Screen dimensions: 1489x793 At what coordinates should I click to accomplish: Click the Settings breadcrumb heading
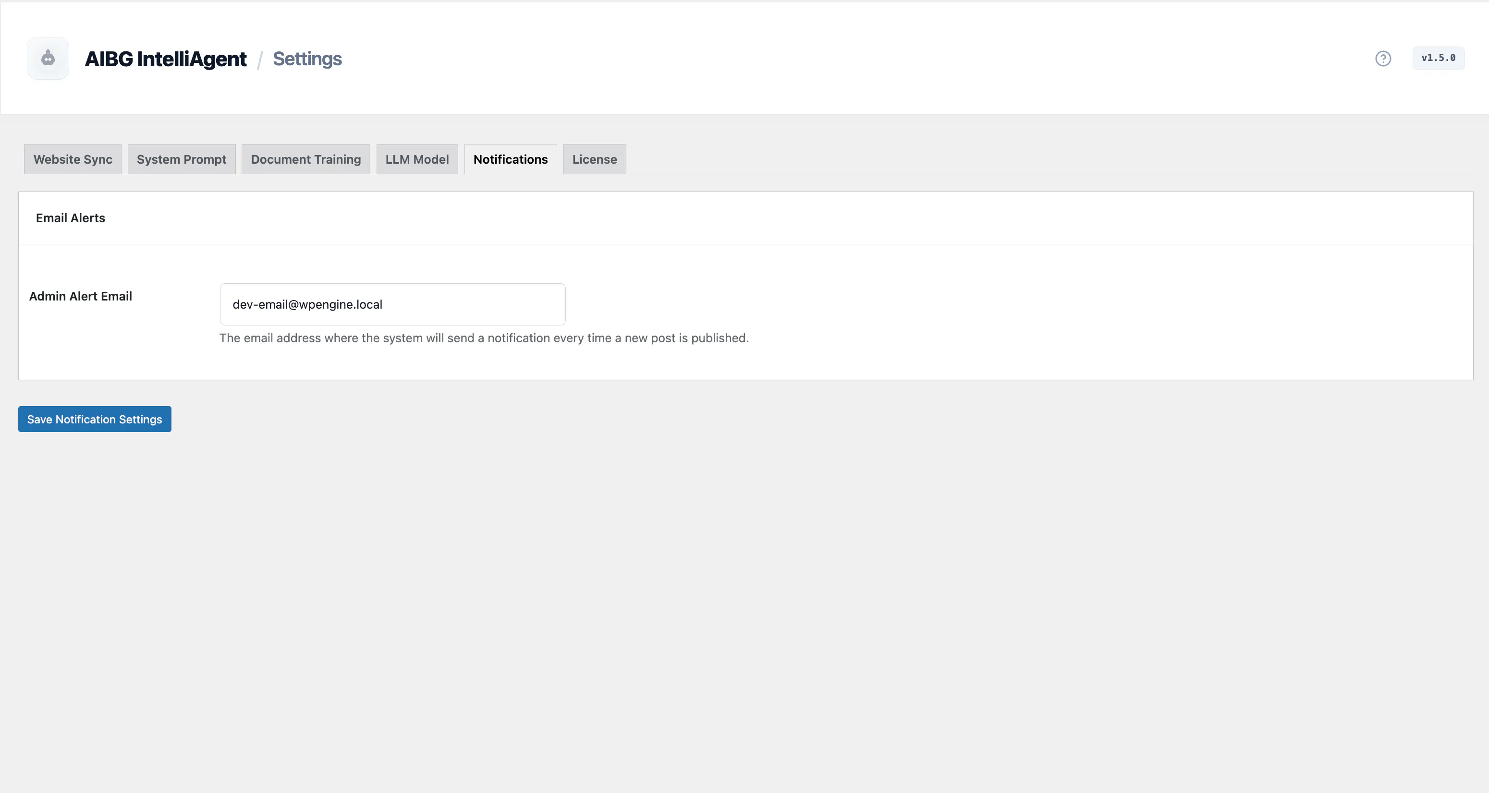pos(307,59)
